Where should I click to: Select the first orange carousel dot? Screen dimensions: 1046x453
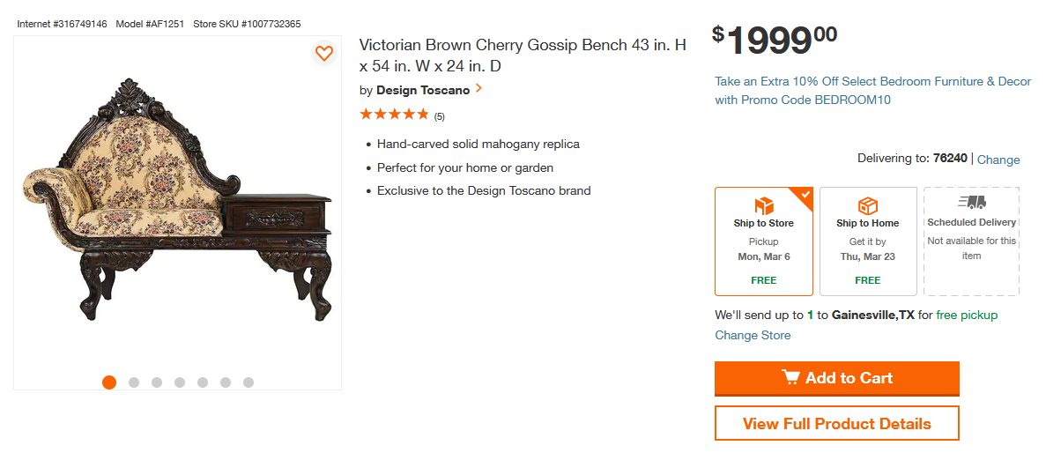click(109, 382)
